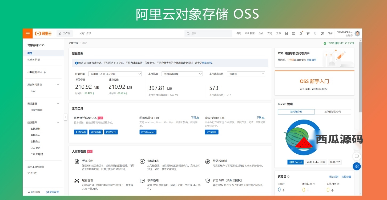Screen dimensions: 387x200
Task: Open the 跨区域复制 feature icon
Action: 208,161
